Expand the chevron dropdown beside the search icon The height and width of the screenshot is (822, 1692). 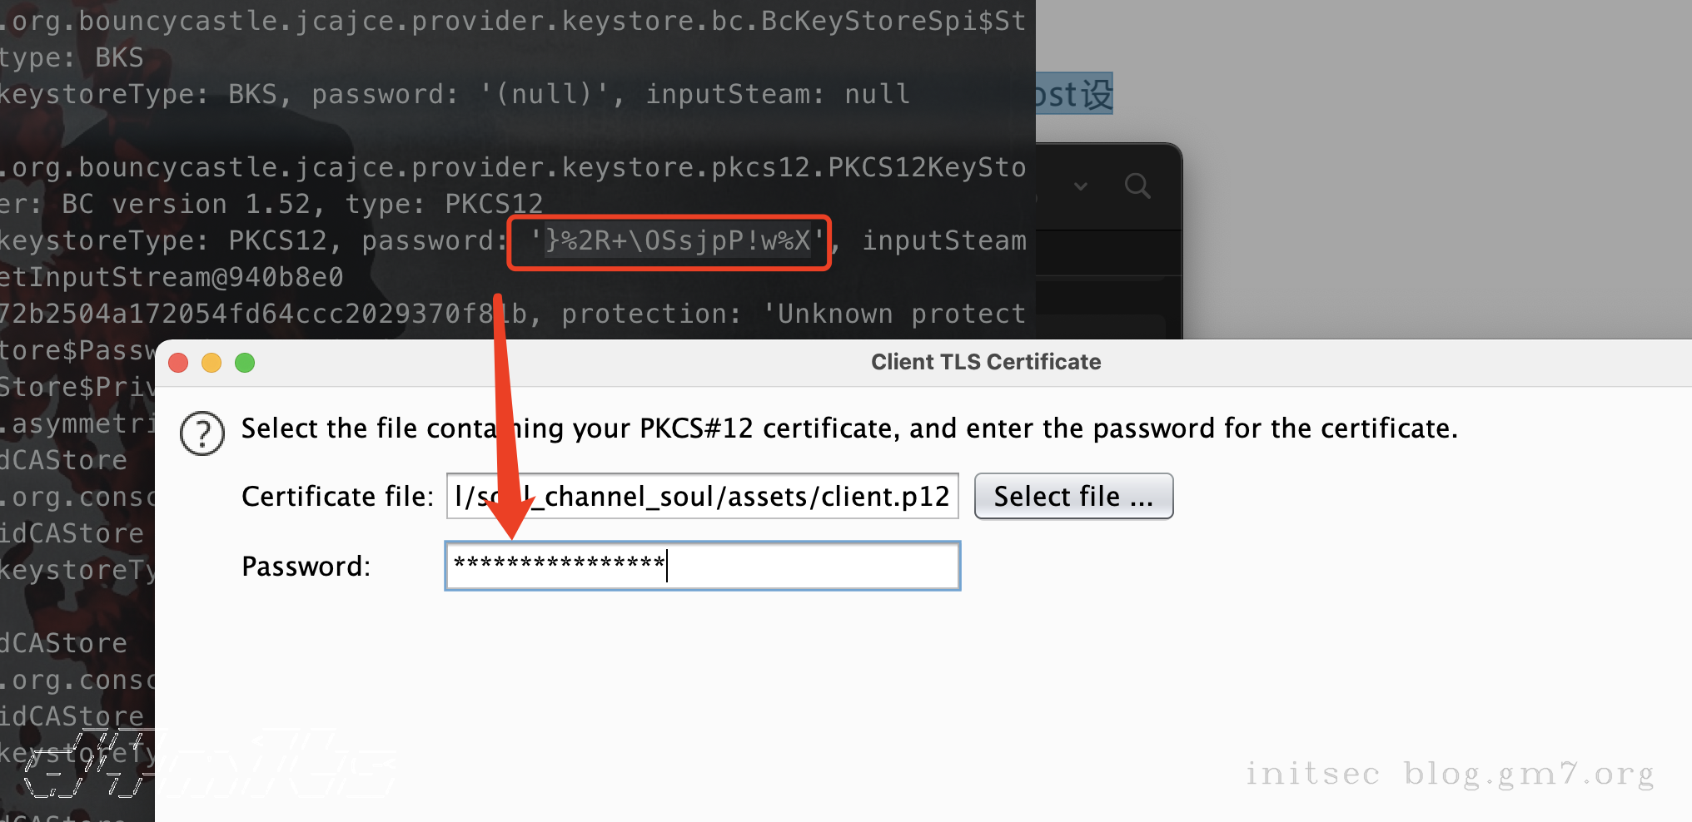tap(1081, 186)
